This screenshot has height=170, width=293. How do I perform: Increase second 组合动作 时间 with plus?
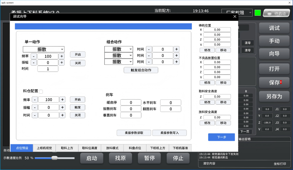[x=176, y=56]
